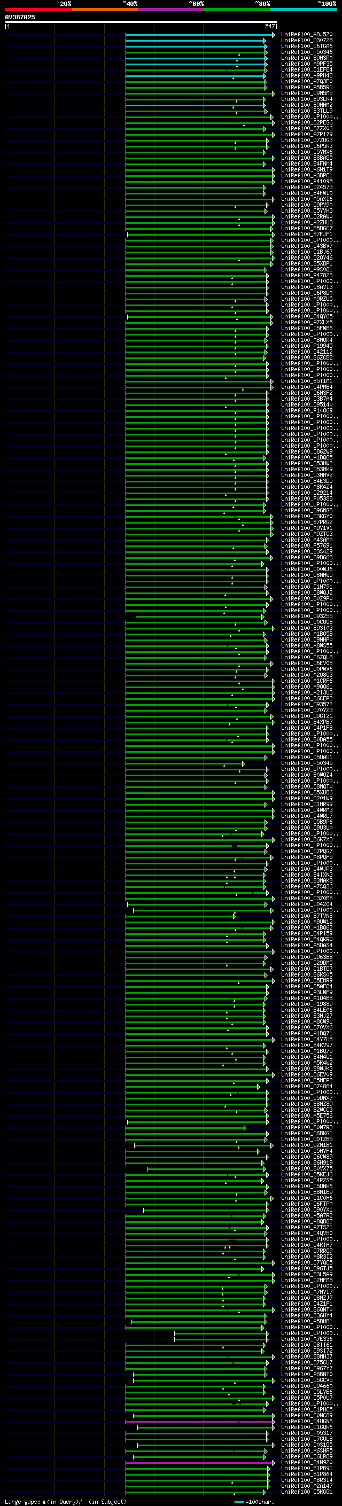The height and width of the screenshot is (1506, 342).
Task: Select the UniRef100_P14869 label
Action: coord(307,410)
